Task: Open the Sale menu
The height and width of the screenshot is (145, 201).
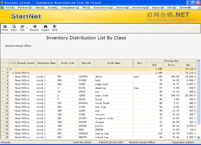Action: (x=40, y=8)
